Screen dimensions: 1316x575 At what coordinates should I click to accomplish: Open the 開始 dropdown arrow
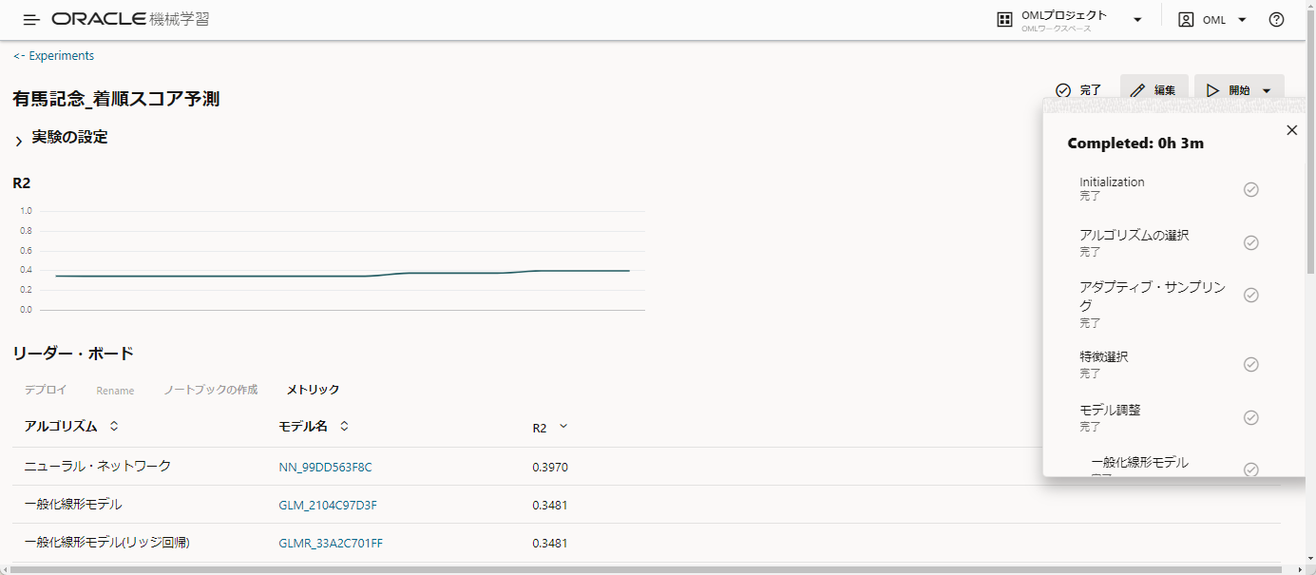pyautogui.click(x=1267, y=91)
